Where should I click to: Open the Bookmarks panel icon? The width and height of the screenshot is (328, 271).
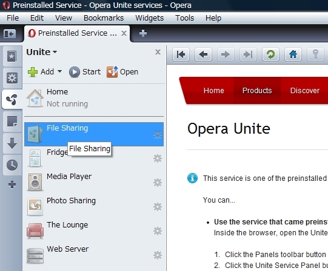click(x=12, y=56)
